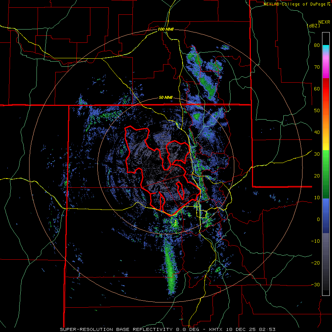Click the 10 value on the dBZ scale
332x332 pixels.
pos(317,198)
